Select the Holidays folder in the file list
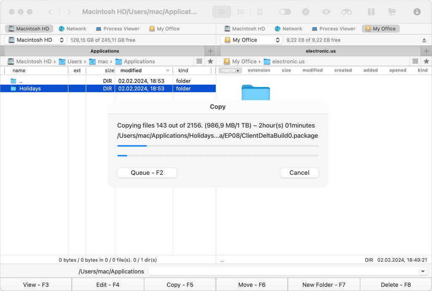This screenshot has height=291, width=432. (30, 88)
